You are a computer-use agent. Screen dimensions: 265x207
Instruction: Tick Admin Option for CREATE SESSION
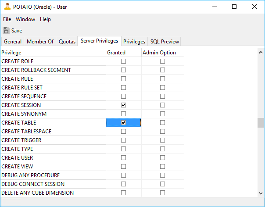(x=162, y=105)
